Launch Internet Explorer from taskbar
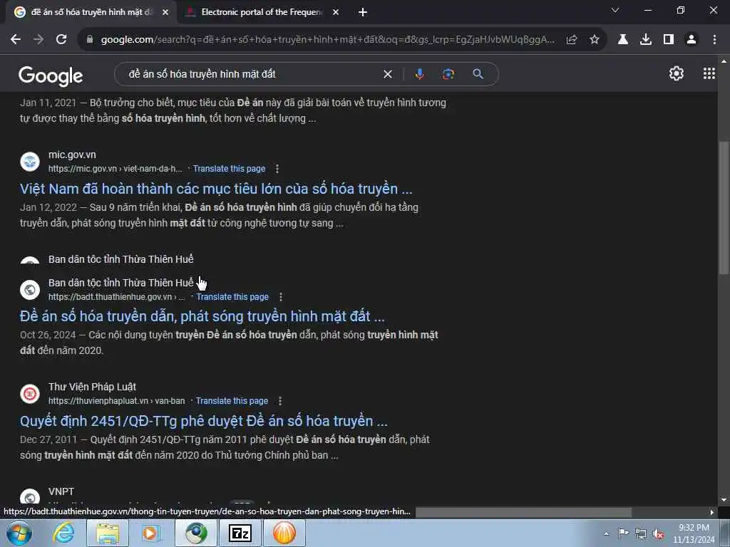 tap(63, 533)
